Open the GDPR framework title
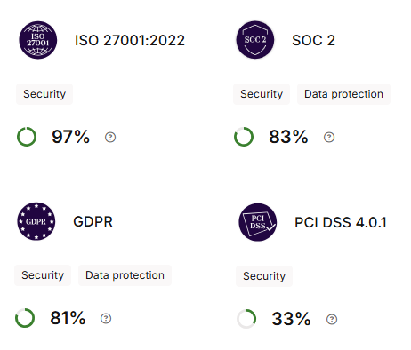The image size is (411, 350). coord(93,221)
